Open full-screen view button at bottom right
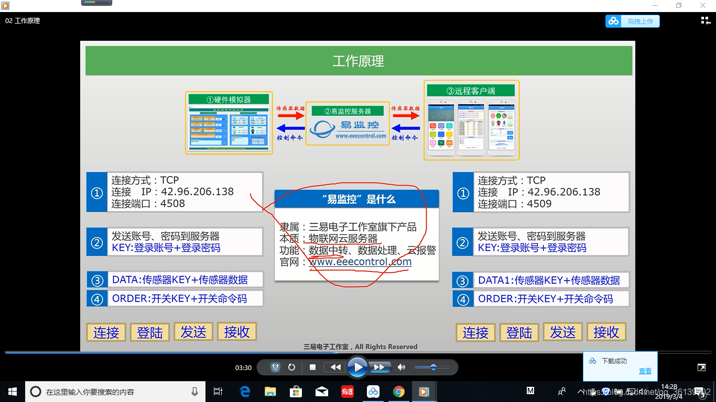716x402 pixels. [701, 368]
